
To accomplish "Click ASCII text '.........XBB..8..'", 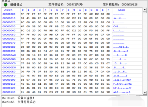I will tap(121, 47).
